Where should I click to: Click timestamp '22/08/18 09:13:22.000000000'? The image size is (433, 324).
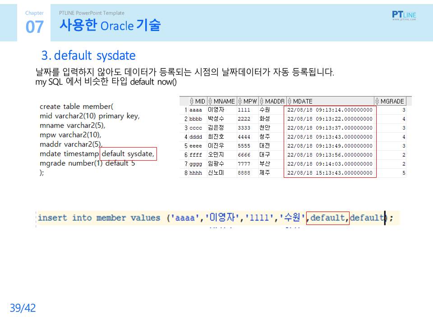(330, 119)
